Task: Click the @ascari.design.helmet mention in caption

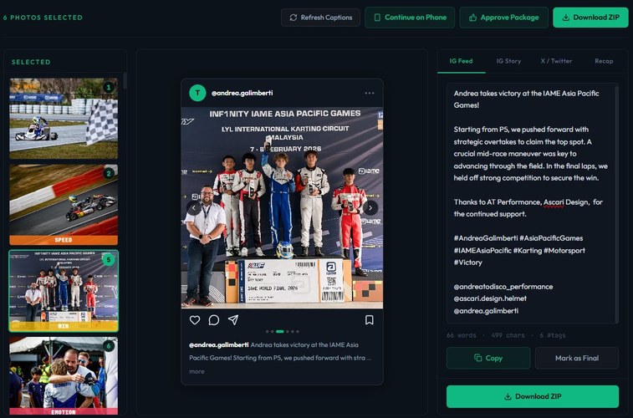Action: click(x=490, y=298)
